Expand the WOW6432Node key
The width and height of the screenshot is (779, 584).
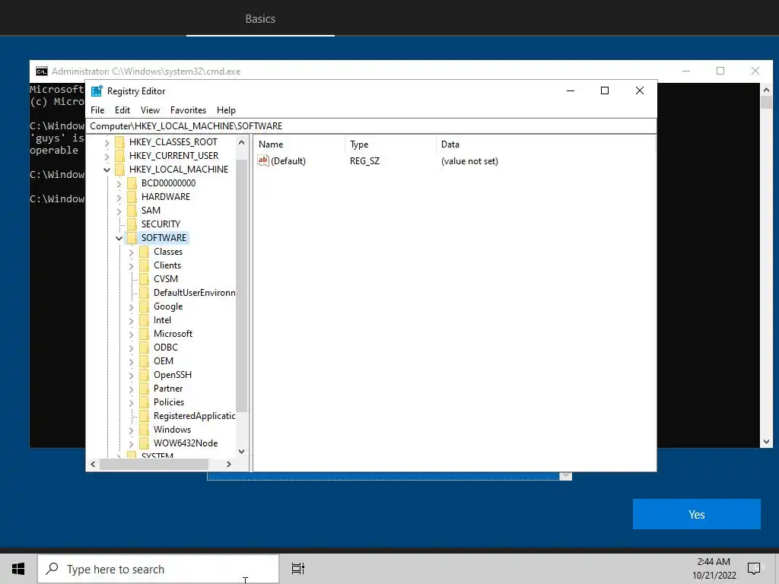131,444
